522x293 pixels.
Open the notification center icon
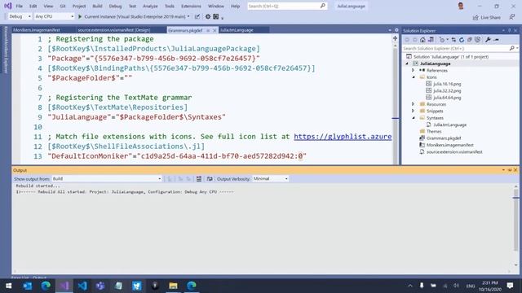point(510,286)
